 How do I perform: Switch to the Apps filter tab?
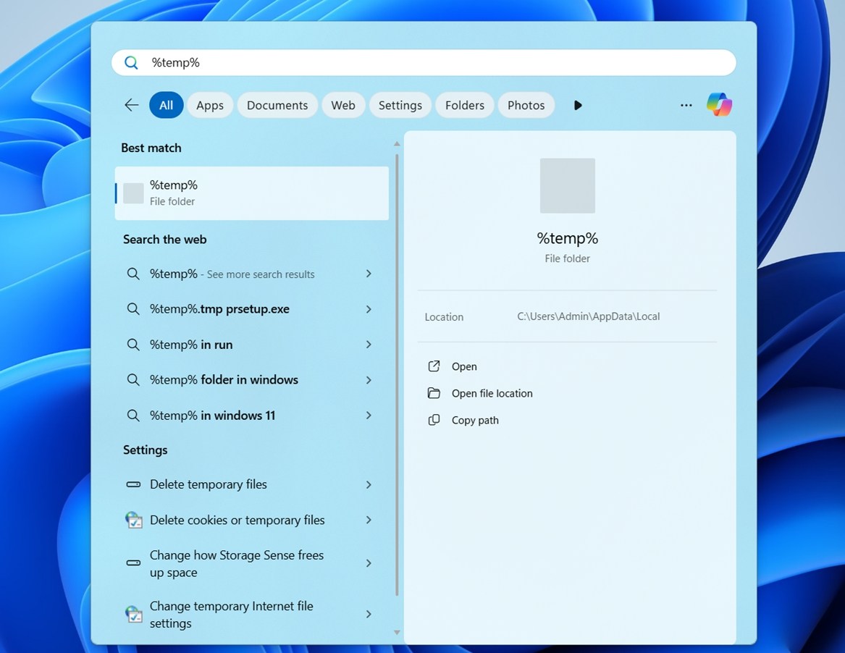pos(209,105)
